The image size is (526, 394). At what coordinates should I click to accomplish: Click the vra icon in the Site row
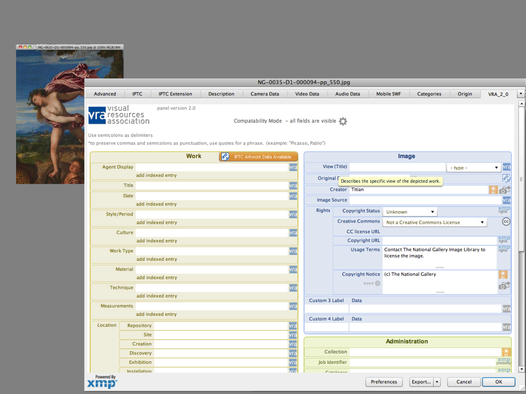[x=293, y=335]
